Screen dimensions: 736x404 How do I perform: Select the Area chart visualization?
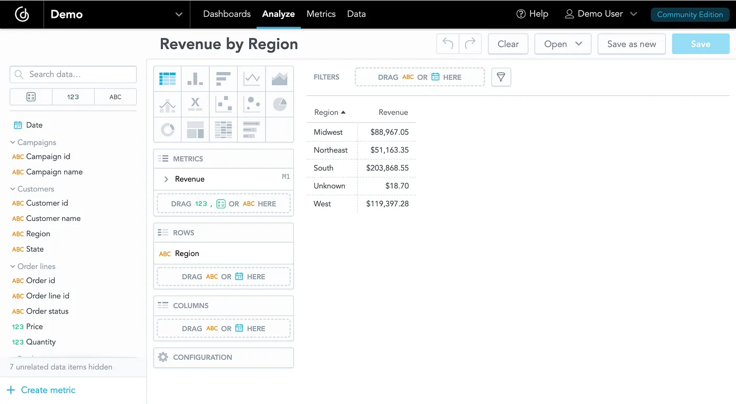point(280,77)
